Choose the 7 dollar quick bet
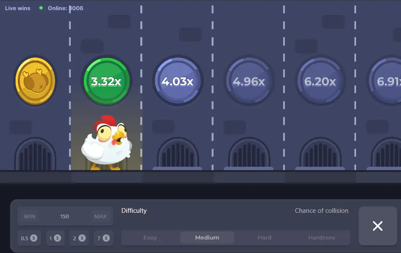 (x=103, y=238)
